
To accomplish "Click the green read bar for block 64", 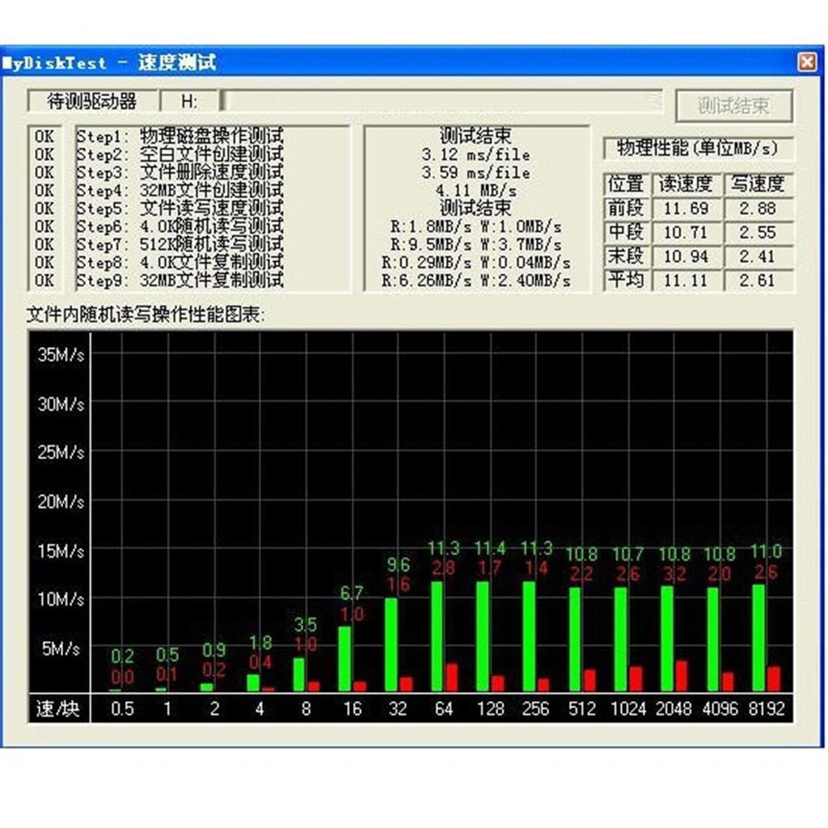I will (437, 637).
